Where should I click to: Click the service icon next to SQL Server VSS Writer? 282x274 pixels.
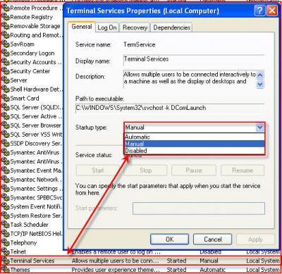pos(5,135)
